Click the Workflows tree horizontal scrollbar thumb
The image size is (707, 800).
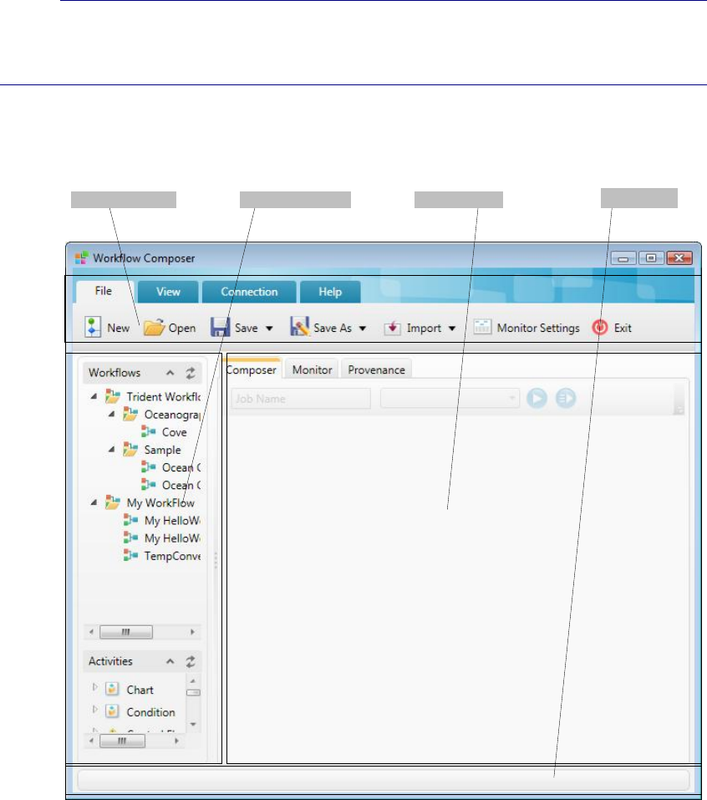126,632
